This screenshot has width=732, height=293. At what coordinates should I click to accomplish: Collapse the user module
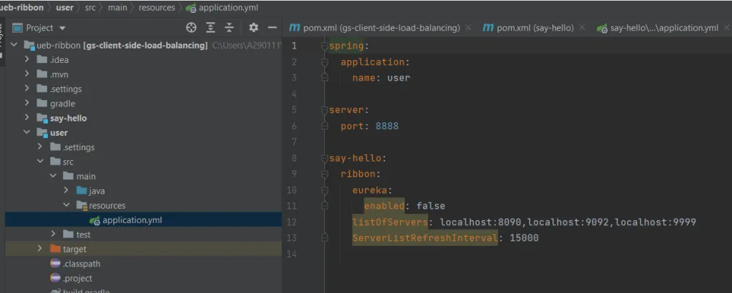(26, 132)
